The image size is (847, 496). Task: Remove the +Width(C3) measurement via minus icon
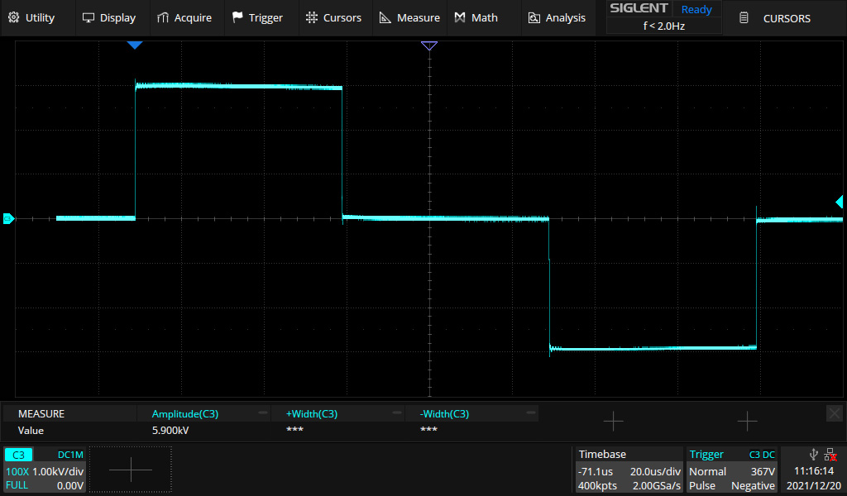tap(397, 413)
